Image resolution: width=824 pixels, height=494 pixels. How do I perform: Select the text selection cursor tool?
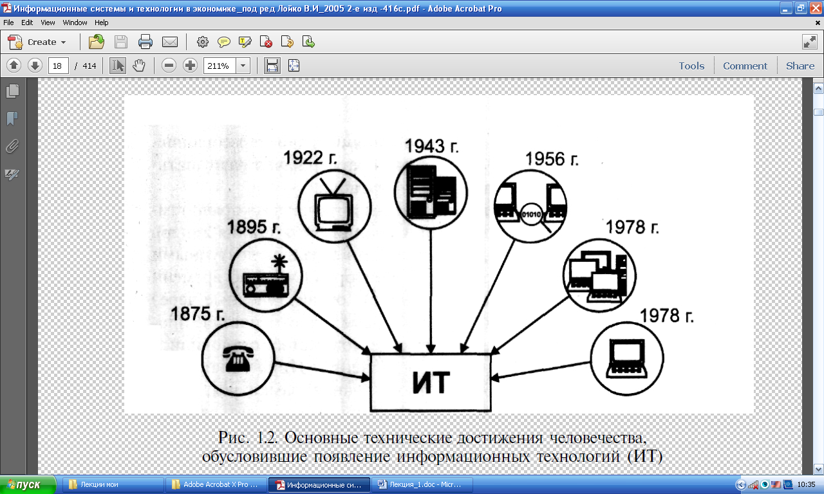tap(118, 66)
